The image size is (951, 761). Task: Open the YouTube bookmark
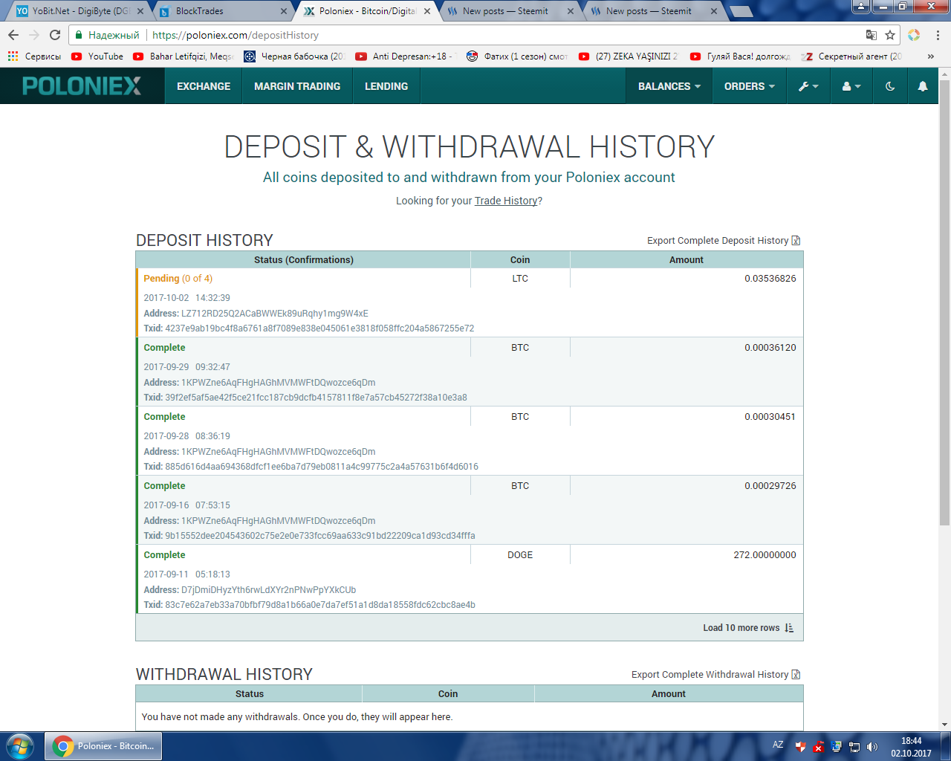click(x=97, y=56)
